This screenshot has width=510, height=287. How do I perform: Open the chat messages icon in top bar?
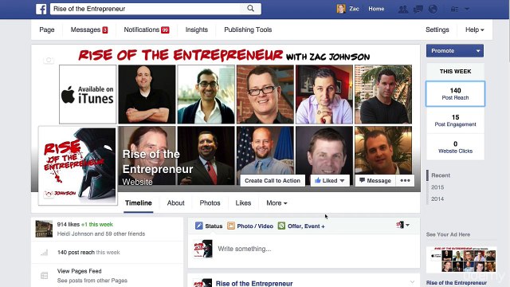(418, 9)
